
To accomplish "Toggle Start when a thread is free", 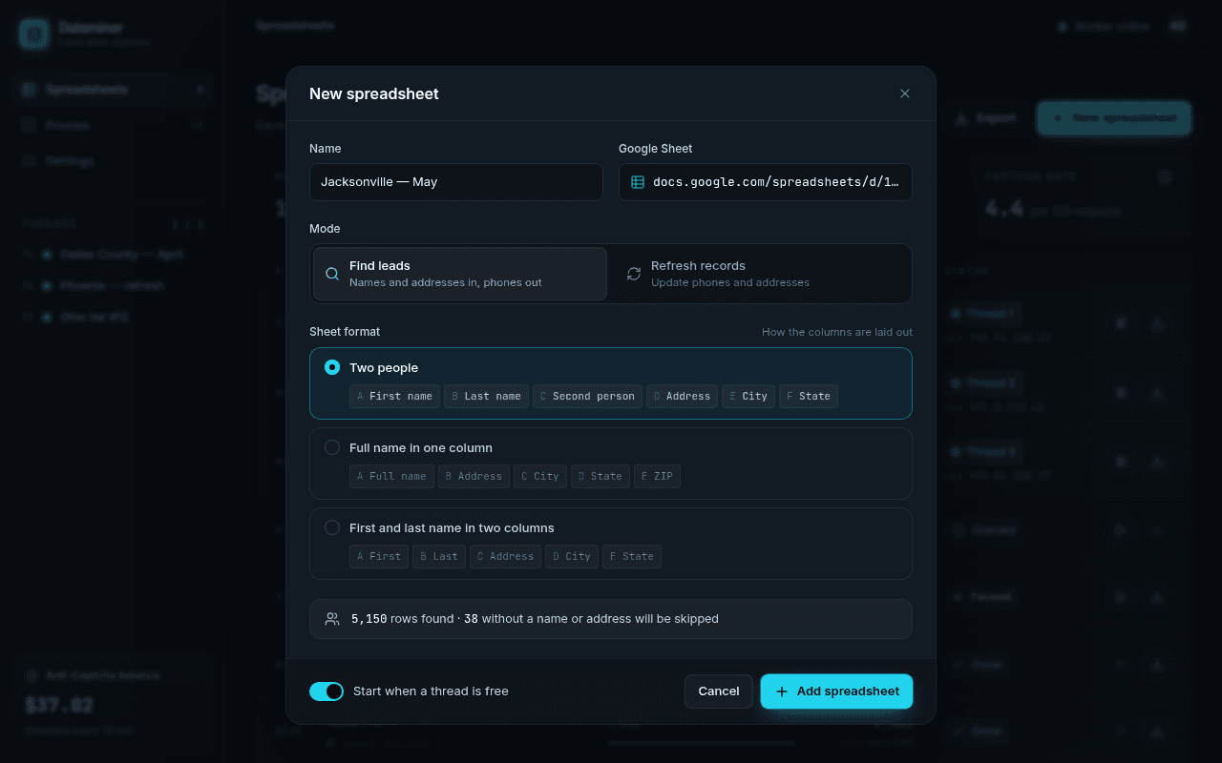I will [x=327, y=691].
